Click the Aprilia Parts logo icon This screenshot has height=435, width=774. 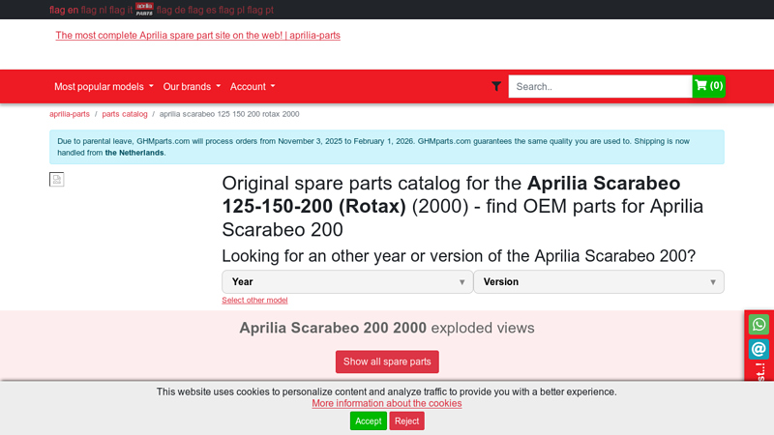click(x=144, y=10)
